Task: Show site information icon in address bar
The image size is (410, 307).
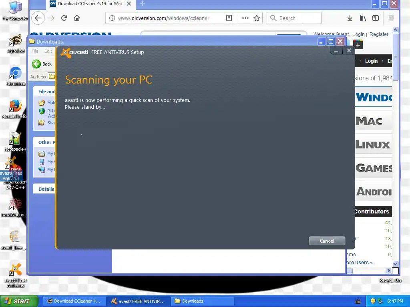Action: coord(112,18)
